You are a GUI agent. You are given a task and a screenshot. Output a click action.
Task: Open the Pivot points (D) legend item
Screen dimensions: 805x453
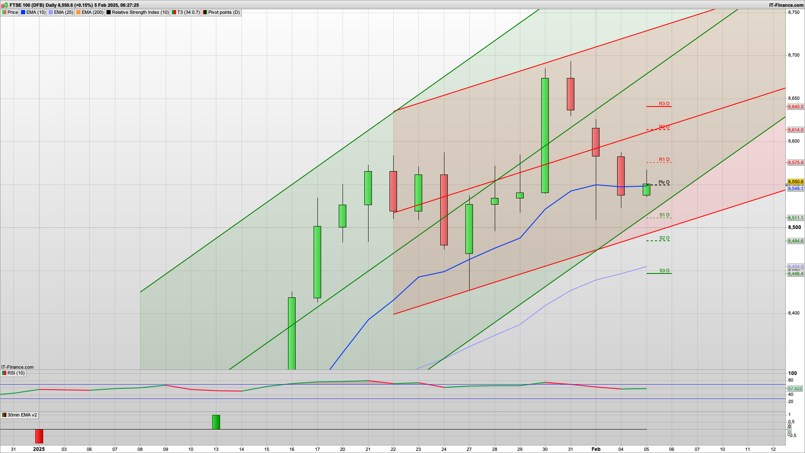click(x=221, y=13)
